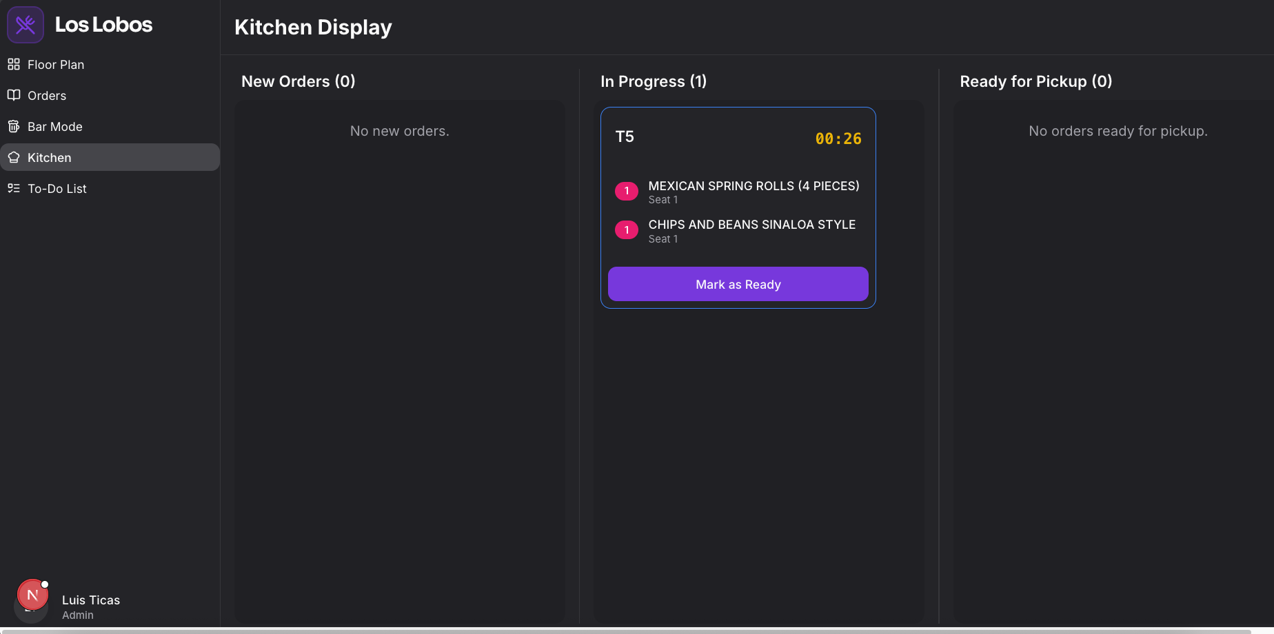Click the red N avatar badge
This screenshot has height=634, width=1274.
[x=32, y=595]
